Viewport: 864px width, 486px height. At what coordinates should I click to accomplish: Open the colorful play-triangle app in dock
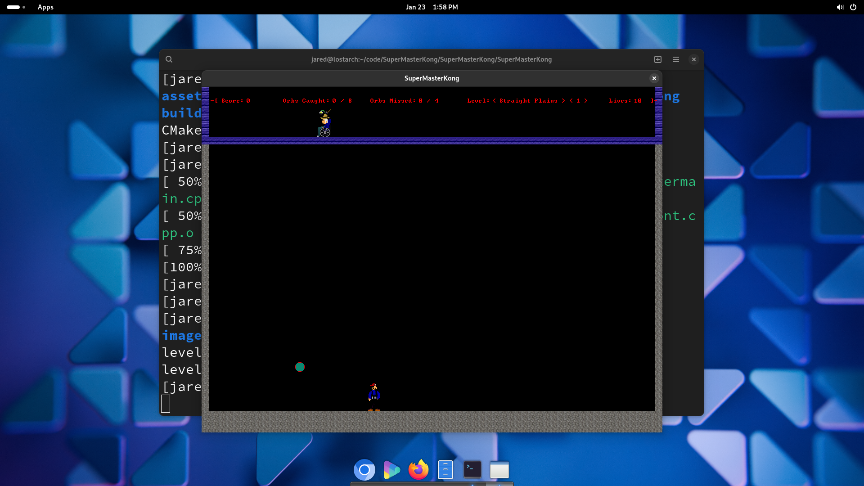(x=391, y=470)
